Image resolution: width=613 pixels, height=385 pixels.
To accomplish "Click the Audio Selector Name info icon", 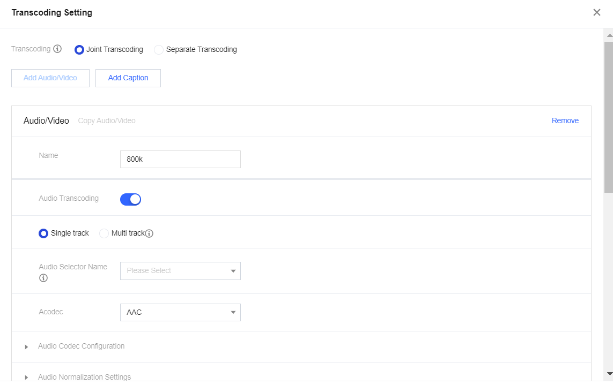I will point(43,278).
